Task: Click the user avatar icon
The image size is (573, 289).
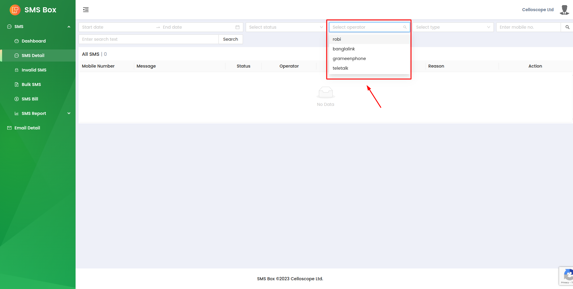Action: point(564,10)
